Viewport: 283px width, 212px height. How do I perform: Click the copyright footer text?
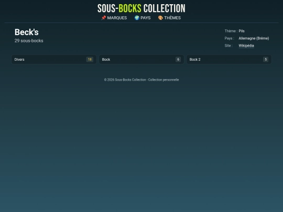[141, 80]
